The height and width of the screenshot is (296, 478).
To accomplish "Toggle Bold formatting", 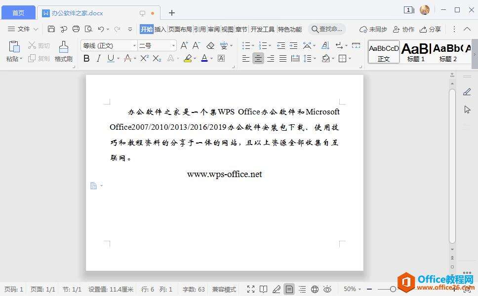I will click(86, 58).
